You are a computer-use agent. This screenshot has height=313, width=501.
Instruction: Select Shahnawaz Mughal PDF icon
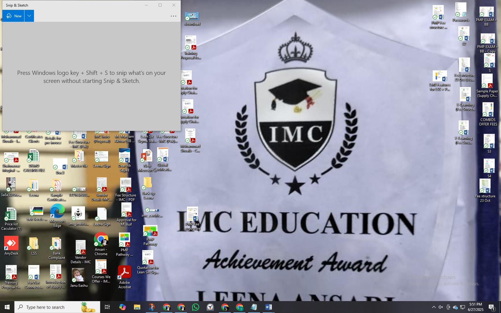pos(11,162)
